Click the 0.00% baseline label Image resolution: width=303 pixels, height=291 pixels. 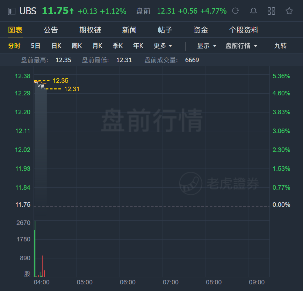click(x=281, y=205)
